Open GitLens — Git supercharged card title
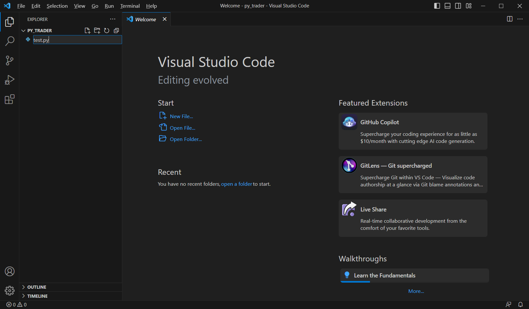The width and height of the screenshot is (529, 309). [396, 166]
